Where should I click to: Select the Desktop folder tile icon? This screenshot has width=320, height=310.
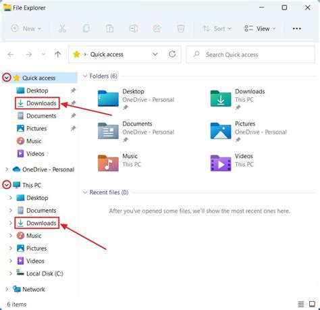(x=108, y=98)
